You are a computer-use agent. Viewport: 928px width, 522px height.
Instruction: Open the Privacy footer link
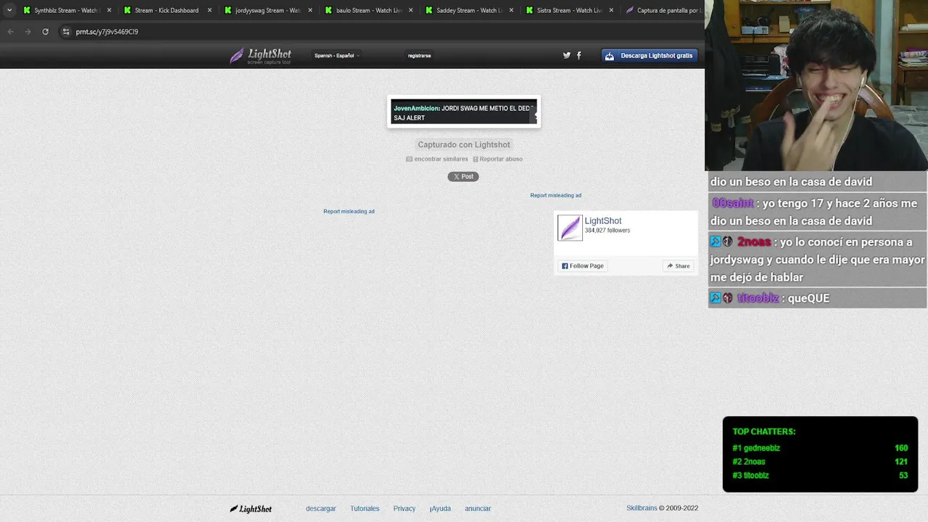(405, 508)
